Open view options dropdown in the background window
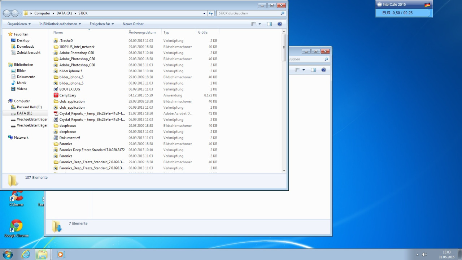 point(304,70)
